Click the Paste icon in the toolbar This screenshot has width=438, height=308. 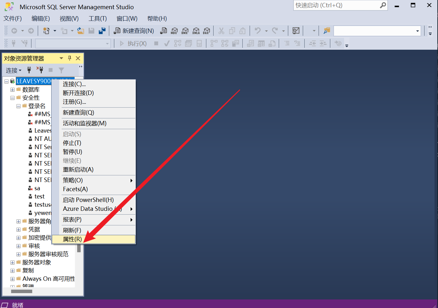243,31
